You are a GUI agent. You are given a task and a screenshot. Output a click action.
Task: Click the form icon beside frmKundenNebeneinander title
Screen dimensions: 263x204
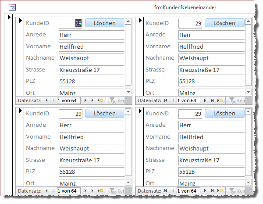[12, 7]
